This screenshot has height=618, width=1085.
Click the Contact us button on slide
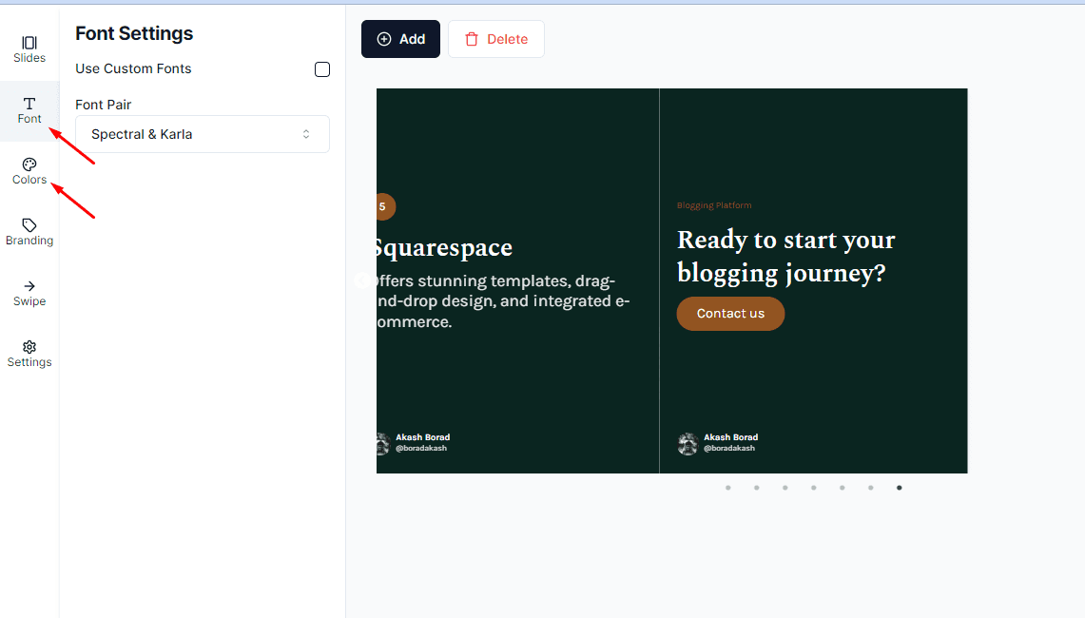pos(730,314)
